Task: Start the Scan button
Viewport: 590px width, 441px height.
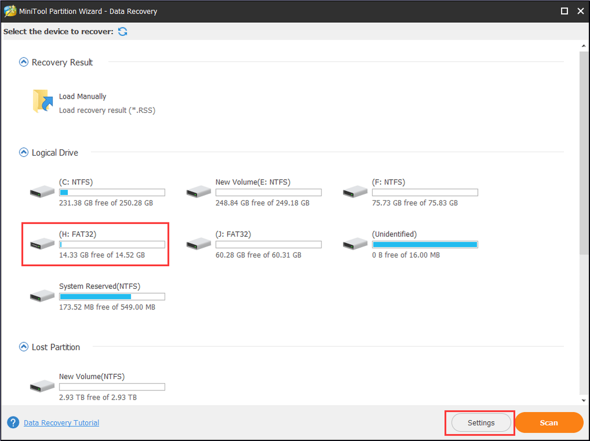Action: (549, 423)
